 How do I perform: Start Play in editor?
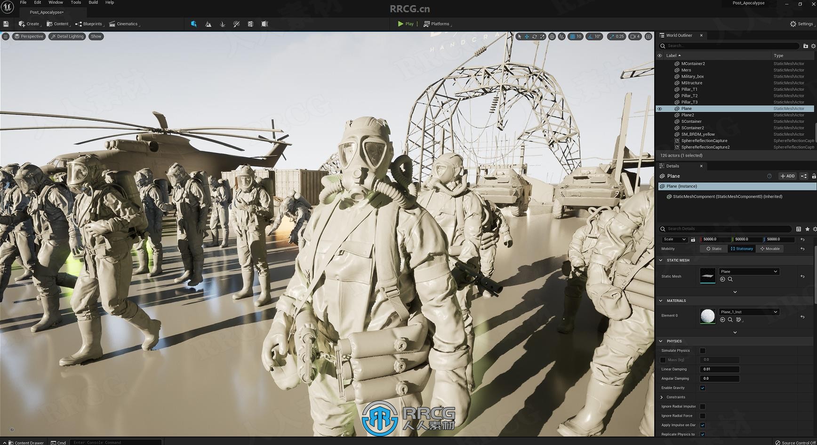point(406,24)
